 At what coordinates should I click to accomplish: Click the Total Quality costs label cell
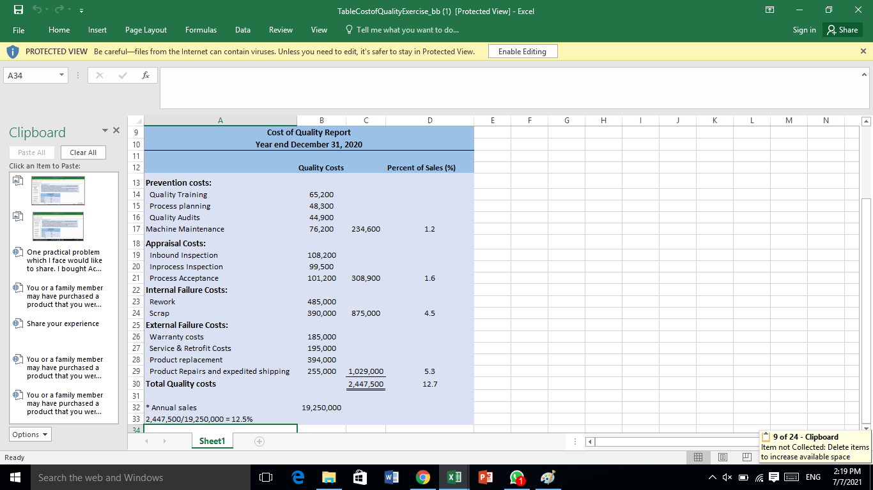(220, 384)
